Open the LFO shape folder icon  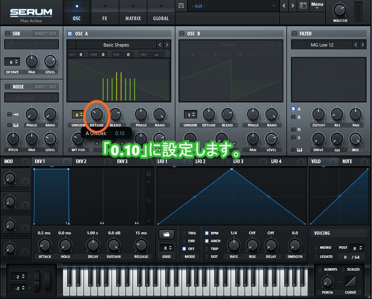pyautogui.click(x=166, y=234)
